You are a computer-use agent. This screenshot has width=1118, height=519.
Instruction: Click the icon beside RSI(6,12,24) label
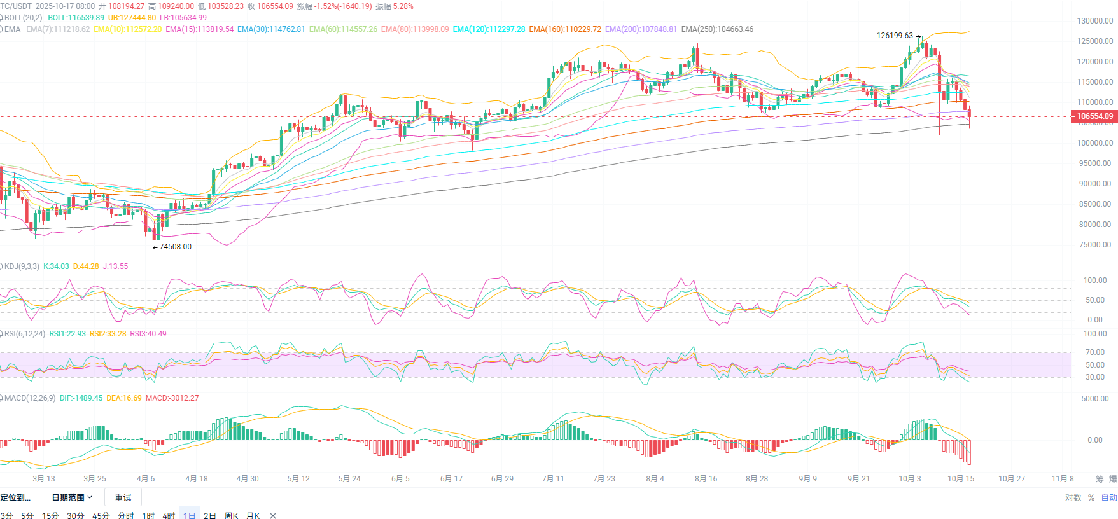click(2, 334)
